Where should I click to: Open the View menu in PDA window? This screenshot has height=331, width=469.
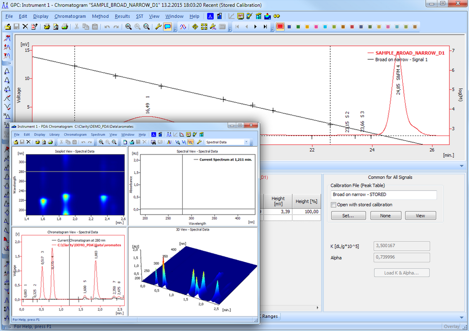[x=113, y=135]
